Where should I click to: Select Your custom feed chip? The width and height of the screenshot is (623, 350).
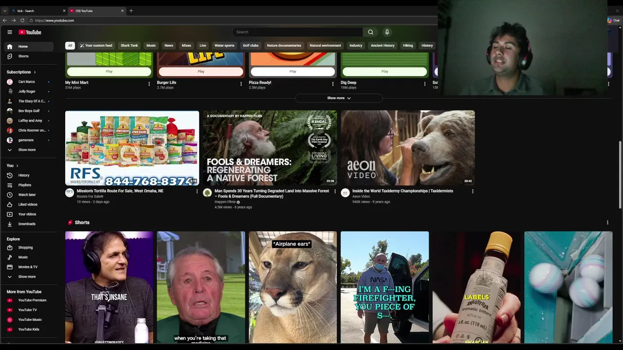pyautogui.click(x=96, y=46)
